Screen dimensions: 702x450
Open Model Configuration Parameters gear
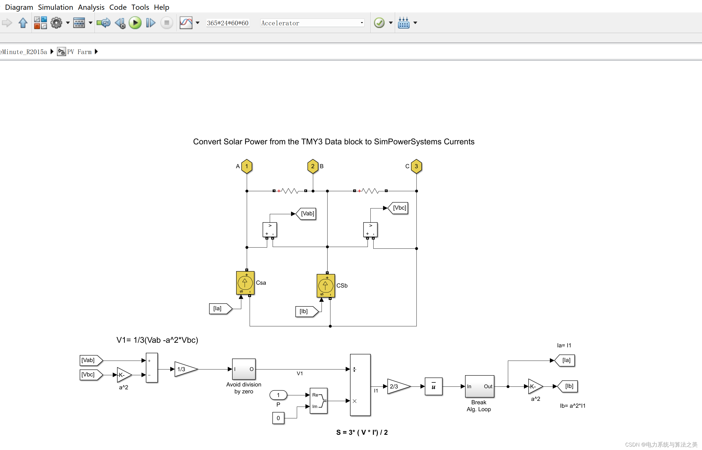(56, 23)
